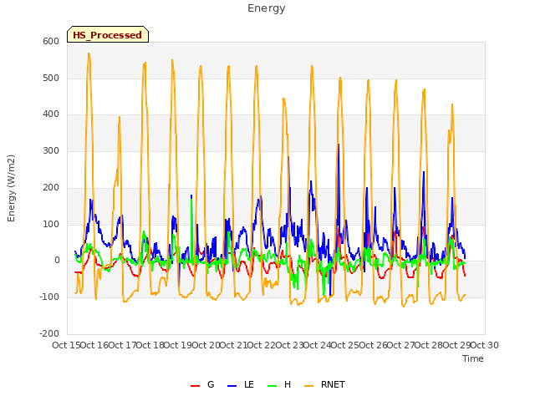Click the -100 y-axis tick label
This screenshot has height=401, width=535.
coord(49,297)
